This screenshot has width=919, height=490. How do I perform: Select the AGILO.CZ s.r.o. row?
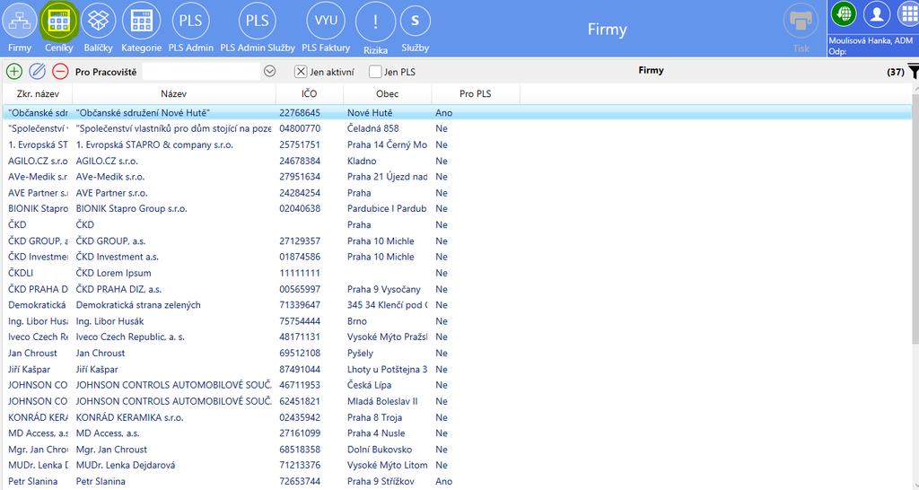click(x=457, y=161)
